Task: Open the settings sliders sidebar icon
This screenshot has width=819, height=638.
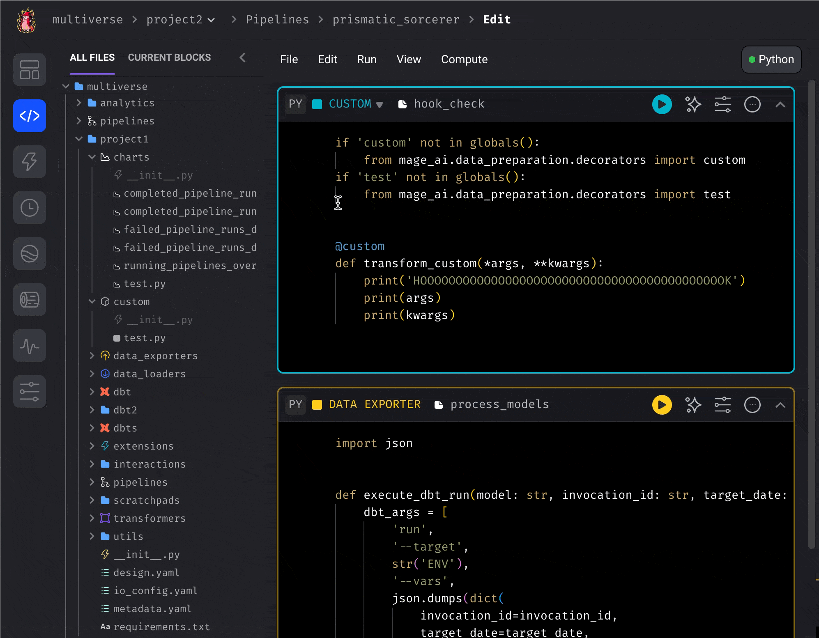Action: tap(30, 392)
